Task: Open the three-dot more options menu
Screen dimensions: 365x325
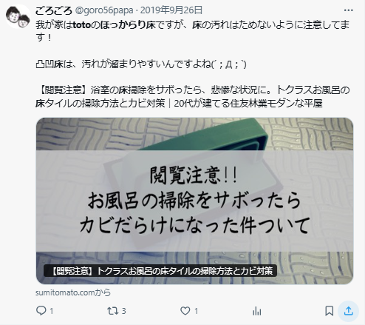Action: pyautogui.click(x=348, y=10)
